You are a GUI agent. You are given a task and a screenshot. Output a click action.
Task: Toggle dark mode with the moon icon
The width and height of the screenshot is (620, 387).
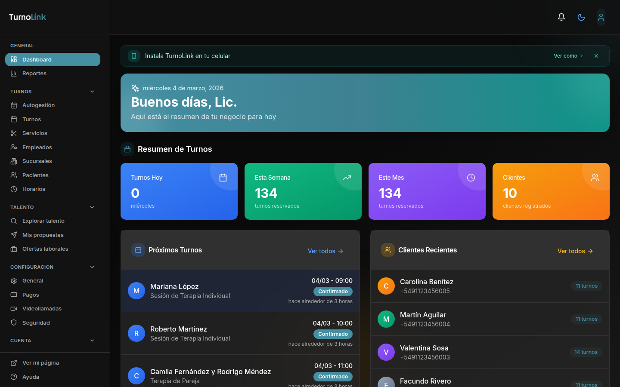pos(581,17)
